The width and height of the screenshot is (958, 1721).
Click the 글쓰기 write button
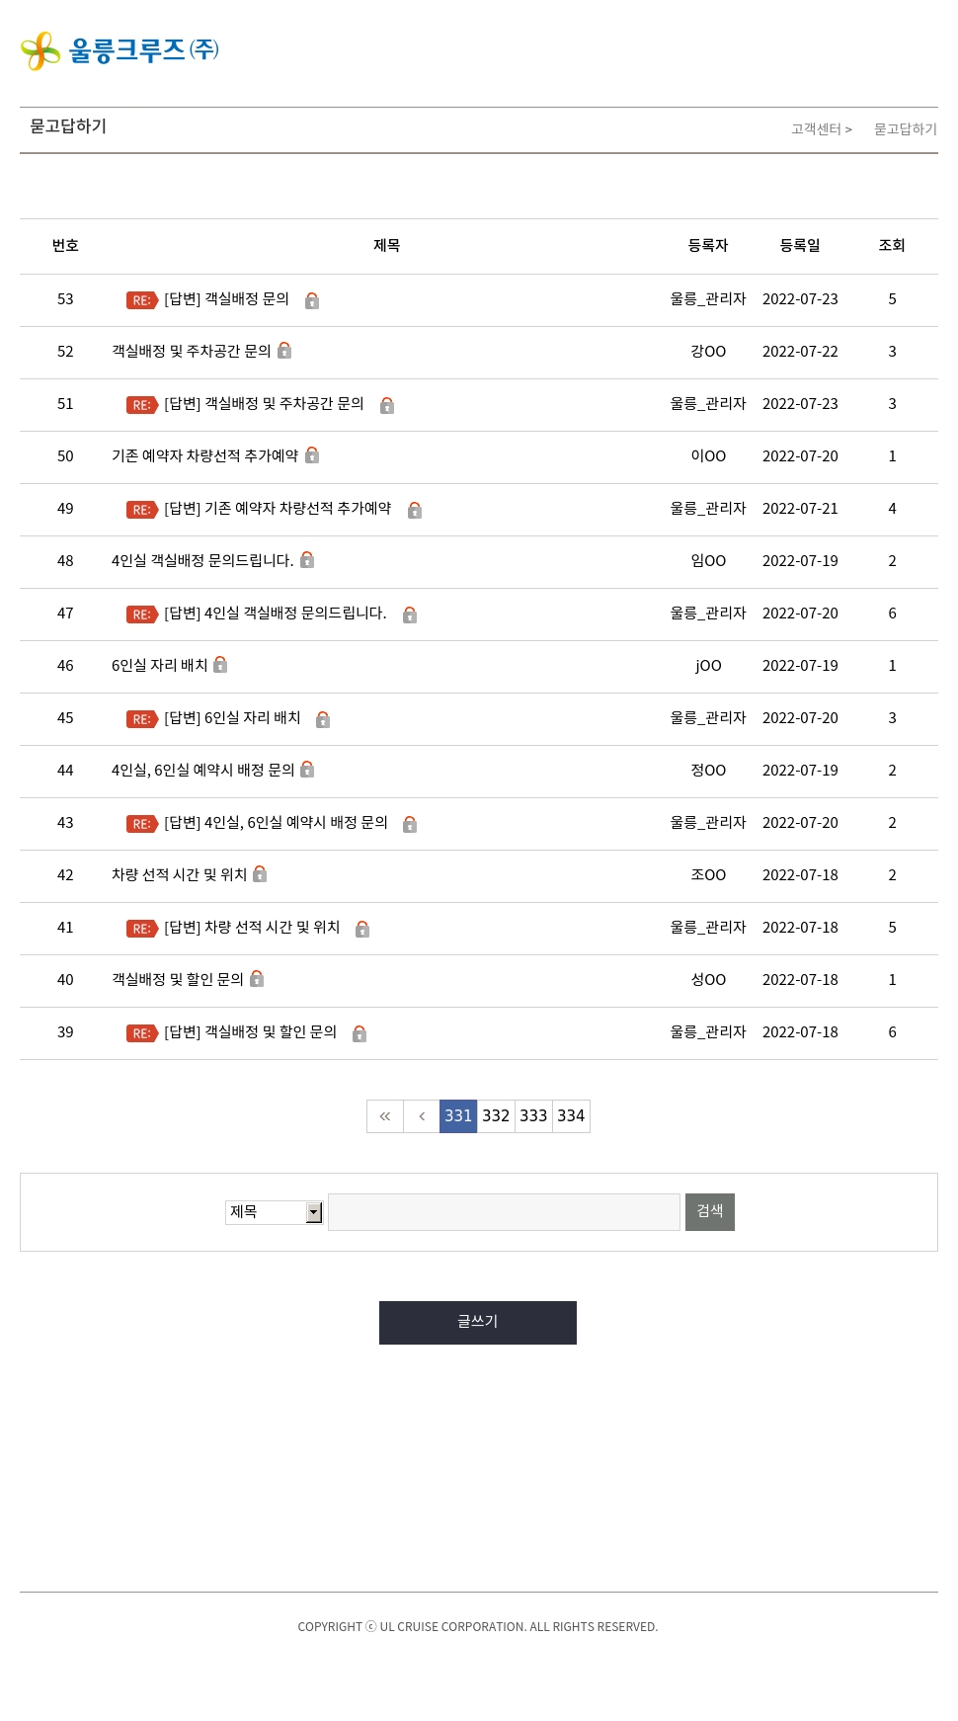click(478, 1323)
